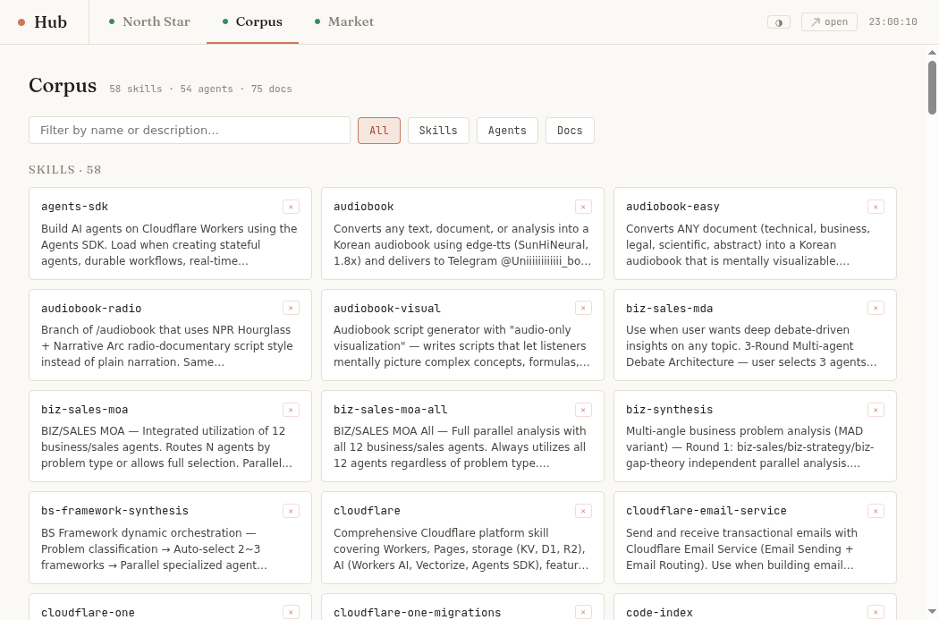Screen dimensions: 939x620
Task: Click the code-index card title
Action: click(x=659, y=613)
